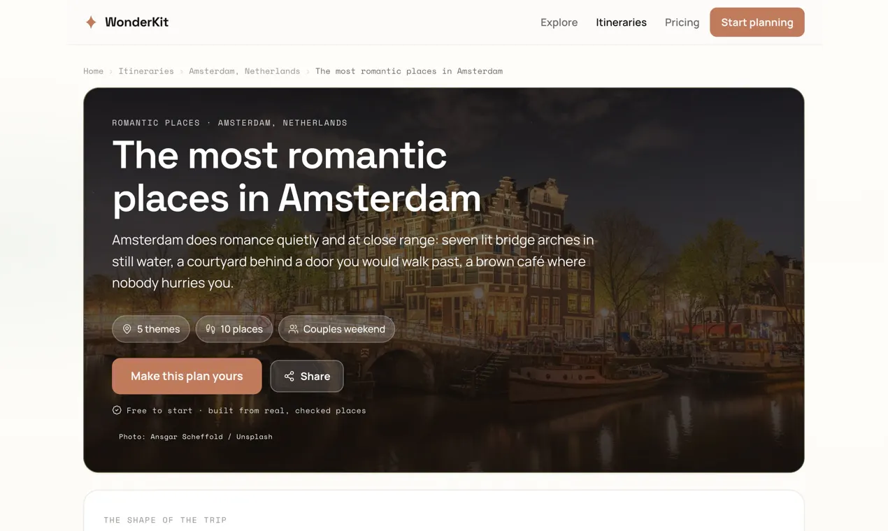Click the current page breadcrumb text
Image resolution: width=888 pixels, height=531 pixels.
click(x=409, y=71)
